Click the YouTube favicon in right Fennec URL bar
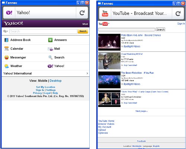This screenshot has height=149, width=186. (x=105, y=13)
